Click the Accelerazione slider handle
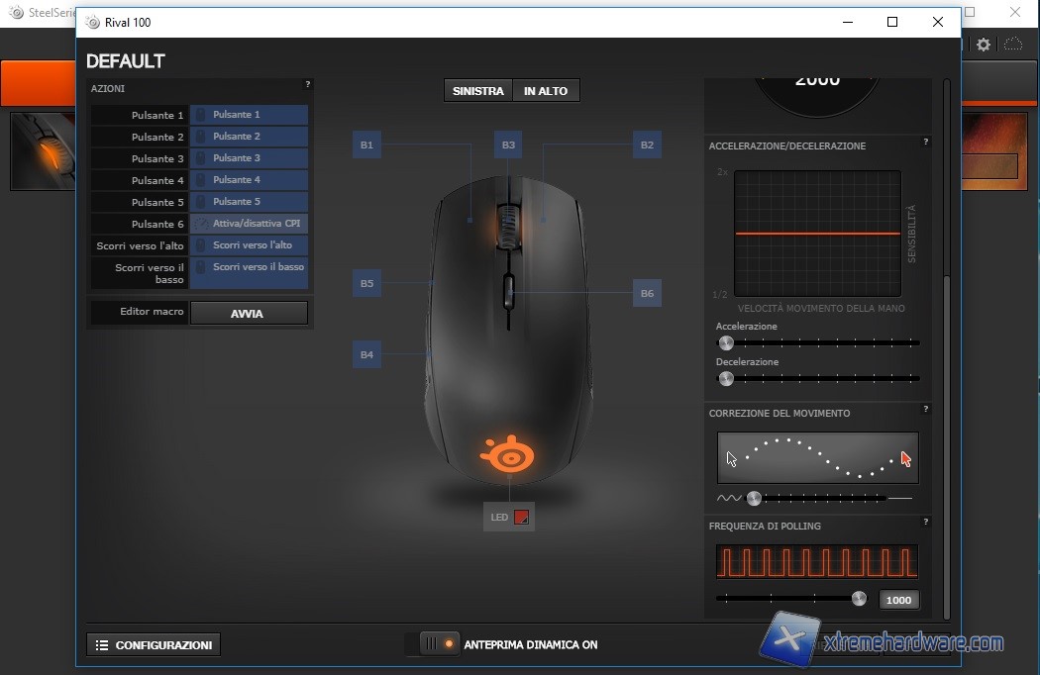This screenshot has height=675, width=1040. tap(726, 342)
